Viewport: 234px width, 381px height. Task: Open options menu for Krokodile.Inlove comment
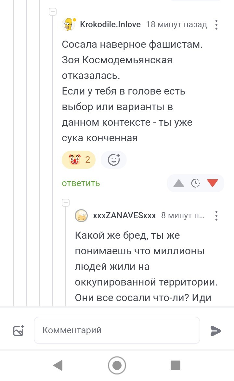216,25
